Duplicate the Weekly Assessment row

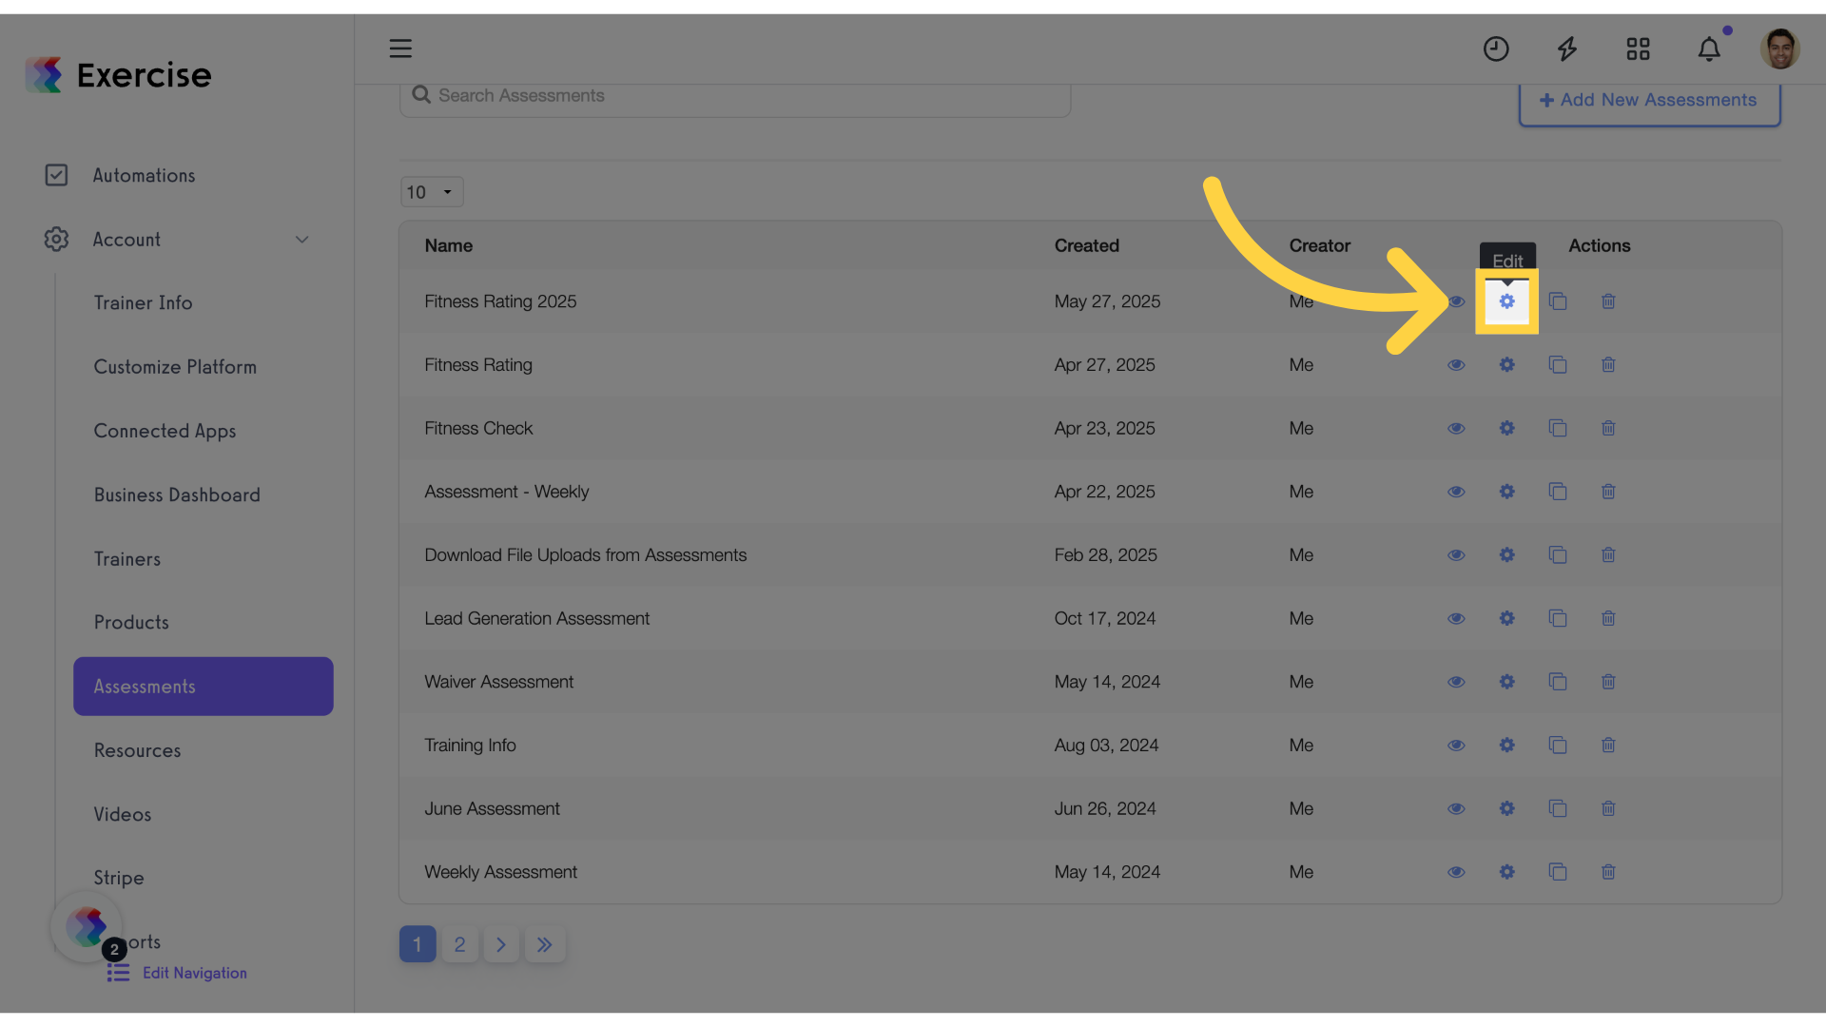[x=1558, y=872]
